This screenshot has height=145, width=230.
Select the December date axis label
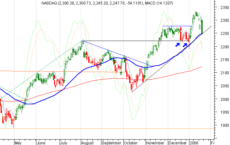[x=177, y=143]
